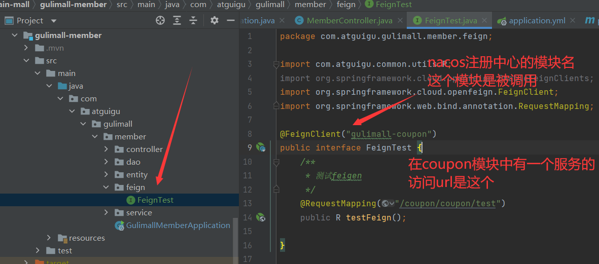
Task: Click the Expand All icon in Project toolbar
Action: [177, 21]
